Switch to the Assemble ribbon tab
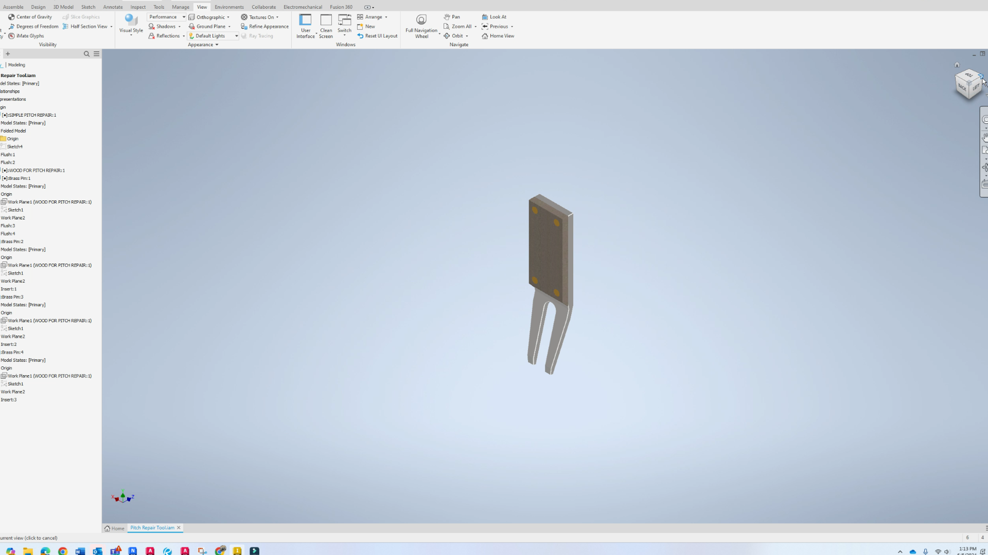The height and width of the screenshot is (555, 988). [13, 7]
